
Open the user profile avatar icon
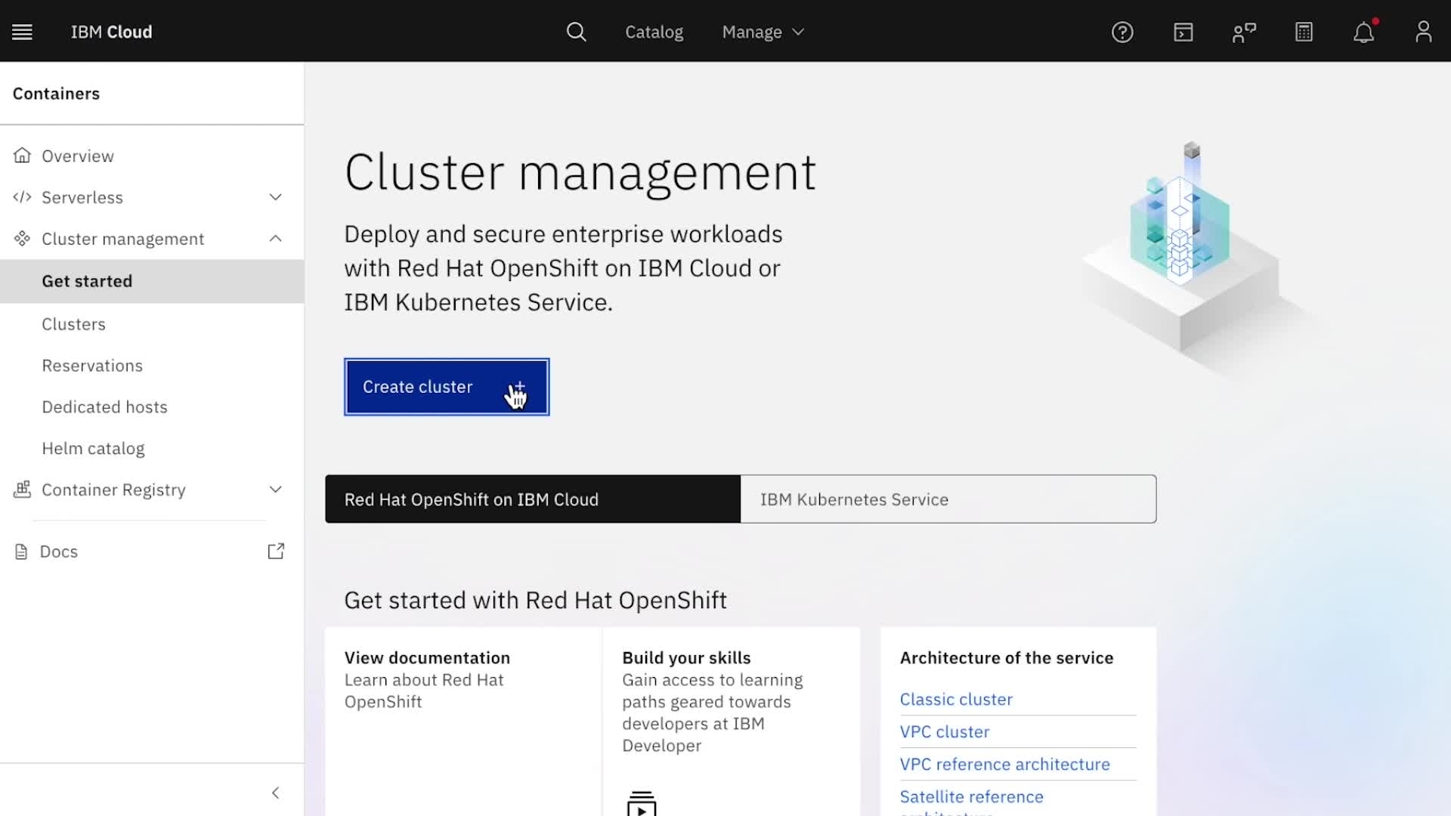(1423, 32)
